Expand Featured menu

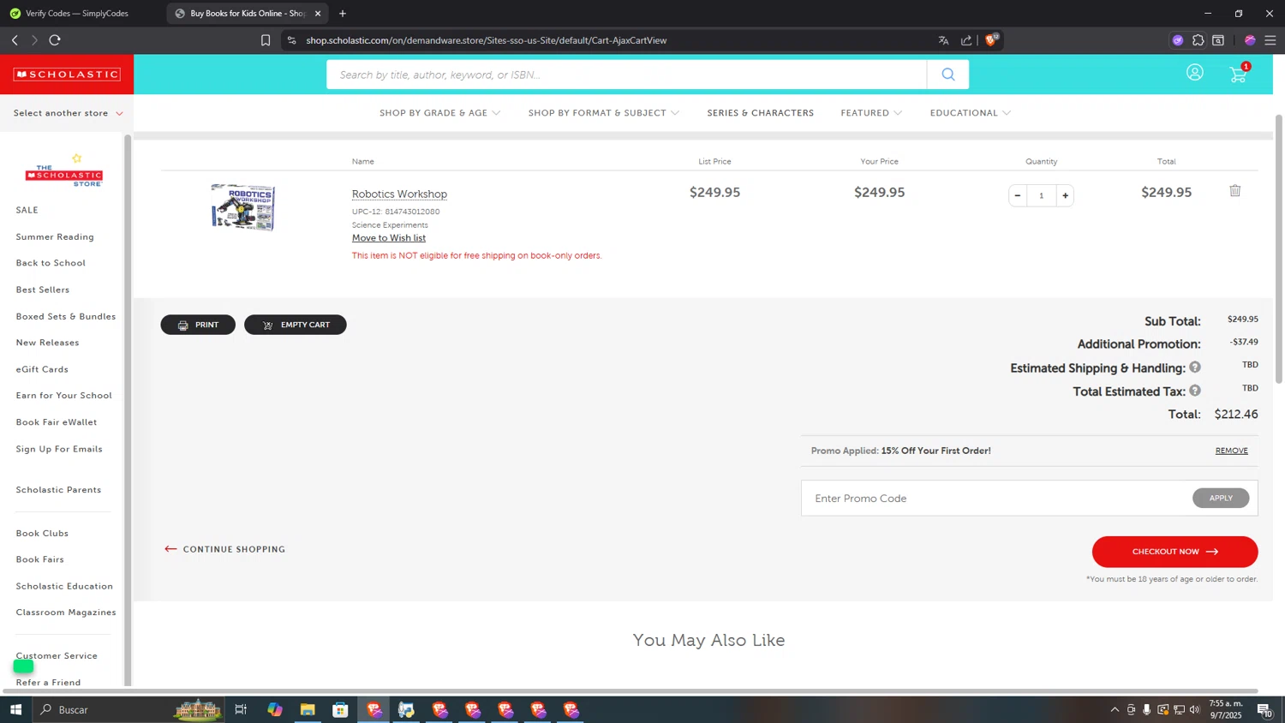pyautogui.click(x=871, y=113)
